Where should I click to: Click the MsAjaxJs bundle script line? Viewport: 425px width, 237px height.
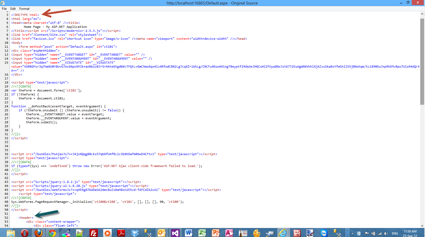pyautogui.click(x=114, y=154)
